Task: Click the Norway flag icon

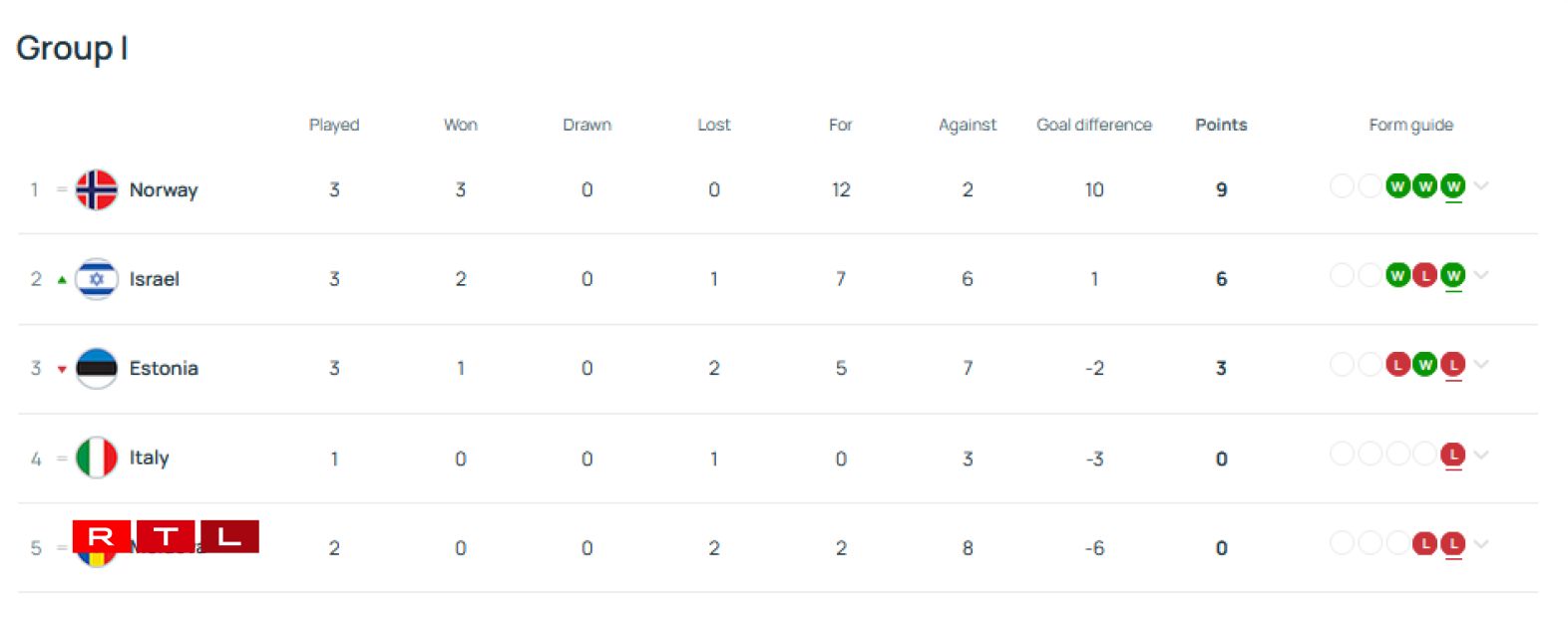Action: pos(97,189)
